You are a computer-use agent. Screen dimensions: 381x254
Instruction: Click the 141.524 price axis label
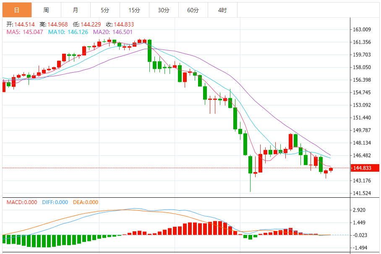tap(362, 193)
